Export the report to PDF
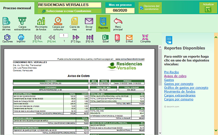 pyautogui.click(x=117, y=38)
